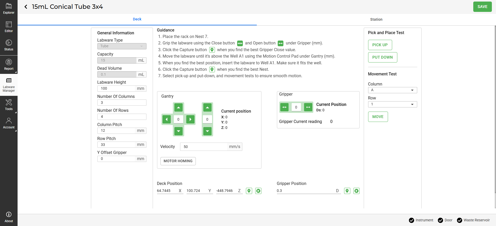Image resolution: width=496 pixels, height=226 pixels.
Task: Select the Deck tab
Action: coord(137,19)
